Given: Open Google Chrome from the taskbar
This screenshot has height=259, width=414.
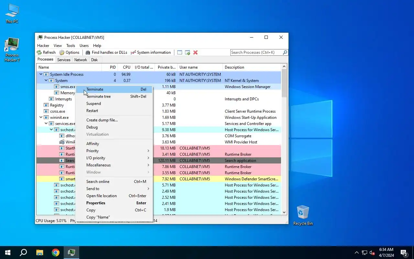Looking at the screenshot, I should 56,253.
